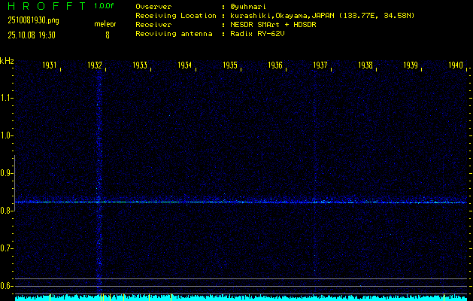Select the yellow meteor label
The image size is (473, 301).
click(x=105, y=24)
